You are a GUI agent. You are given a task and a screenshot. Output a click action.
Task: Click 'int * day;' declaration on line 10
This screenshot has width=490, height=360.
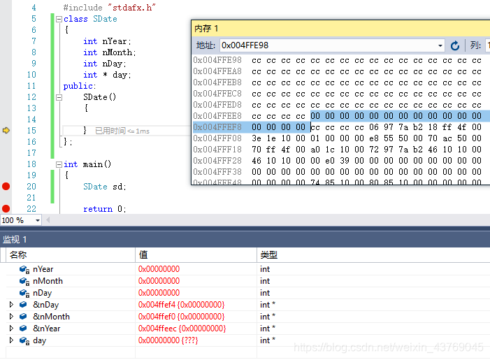[107, 75]
